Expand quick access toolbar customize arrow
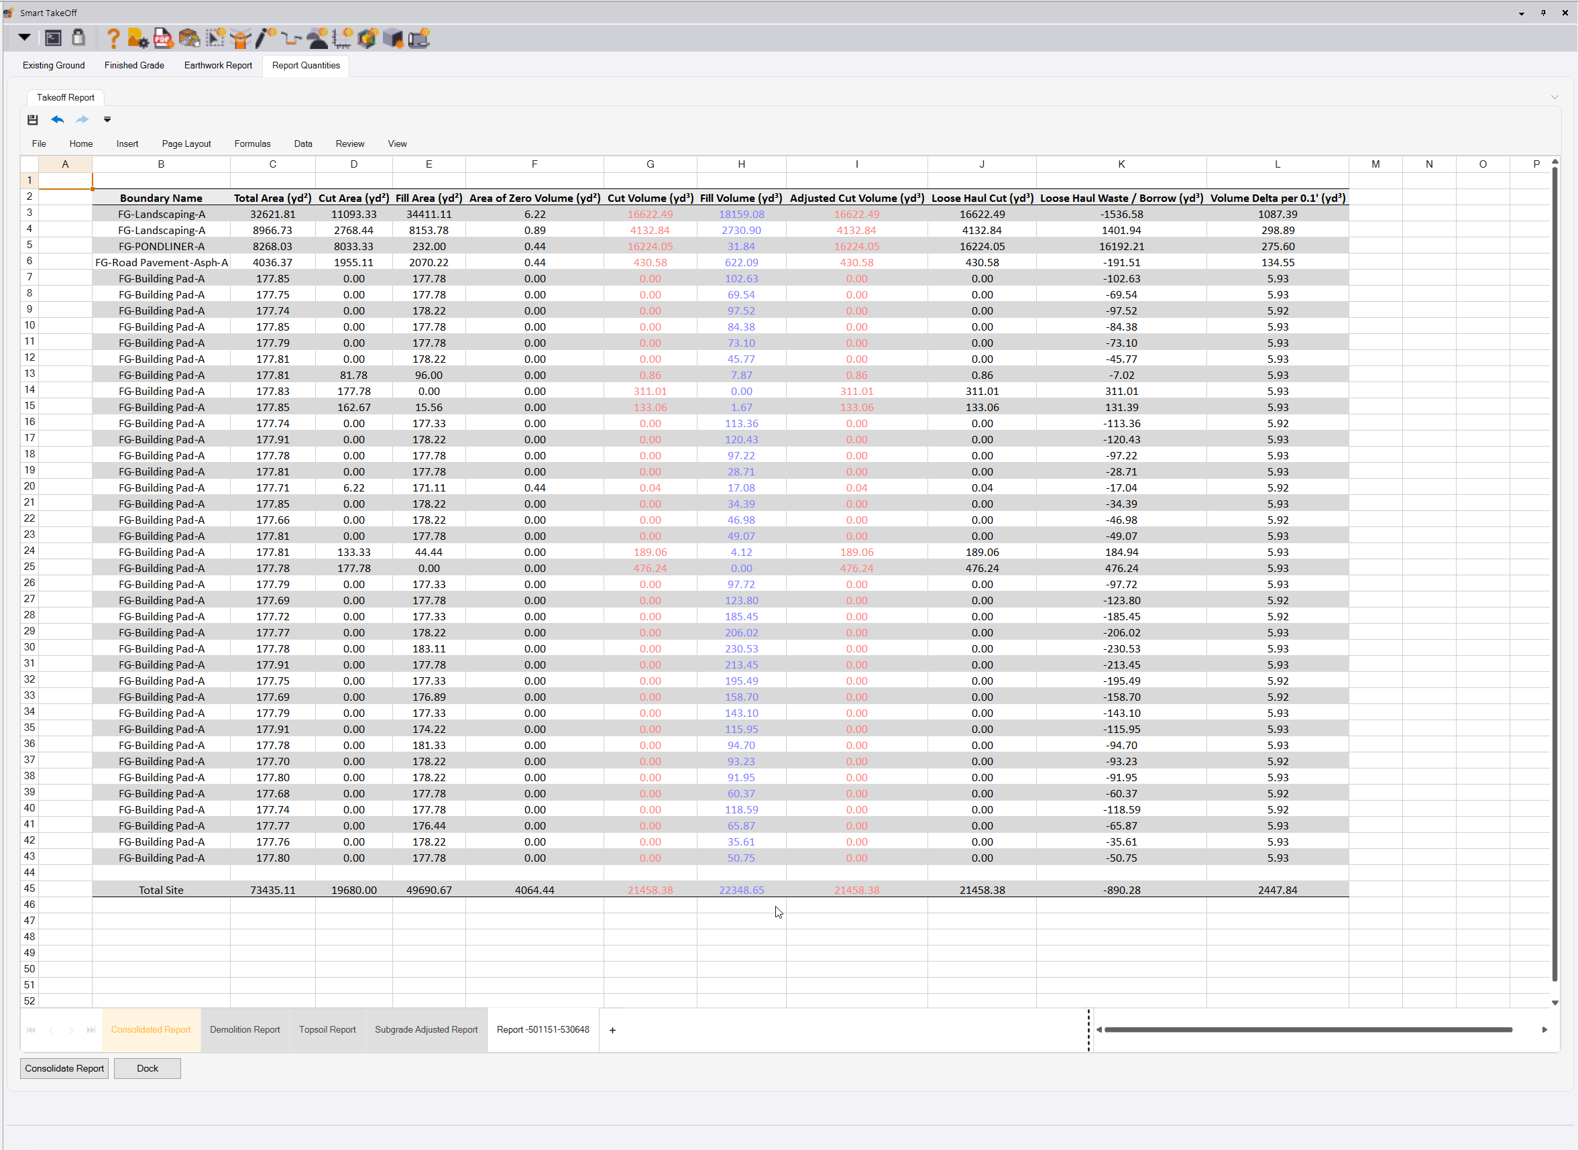 click(x=107, y=120)
